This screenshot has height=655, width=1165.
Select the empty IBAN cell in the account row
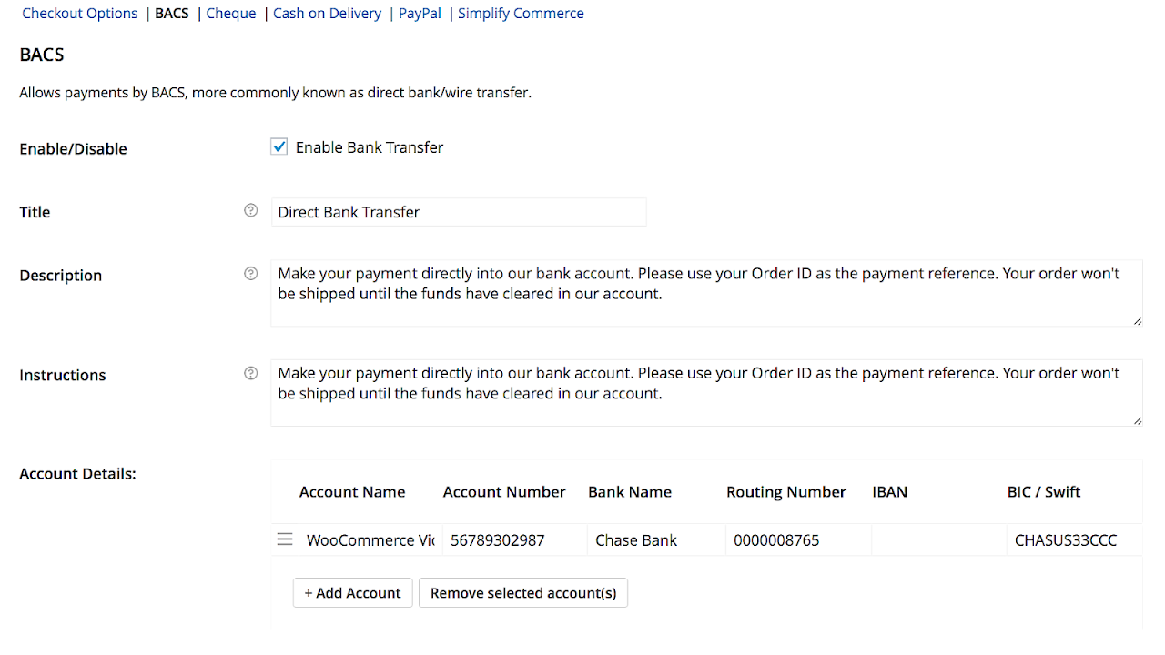click(937, 539)
